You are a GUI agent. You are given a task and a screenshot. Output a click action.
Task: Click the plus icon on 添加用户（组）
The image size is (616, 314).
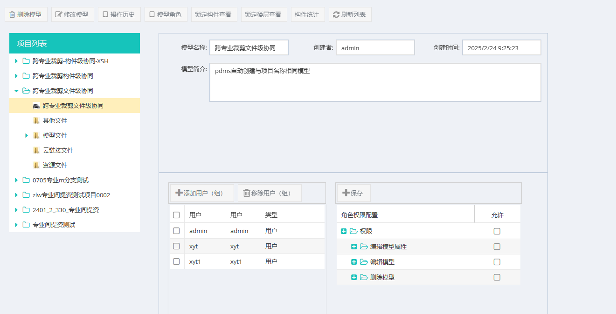click(x=179, y=193)
